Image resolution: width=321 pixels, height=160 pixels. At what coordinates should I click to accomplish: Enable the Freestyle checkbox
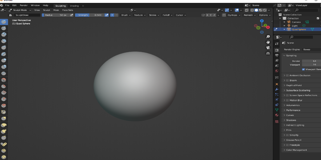point(287,145)
